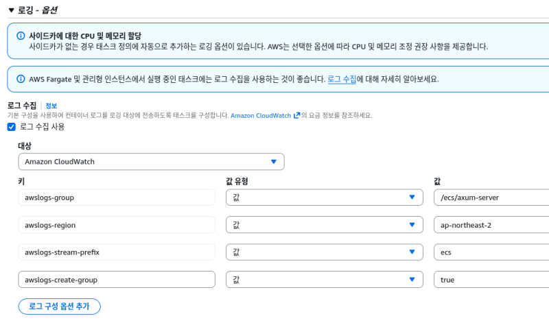The height and width of the screenshot is (325, 549).
Task: Click the 로그 구성 옵션 추가 button
Action: [x=60, y=306]
